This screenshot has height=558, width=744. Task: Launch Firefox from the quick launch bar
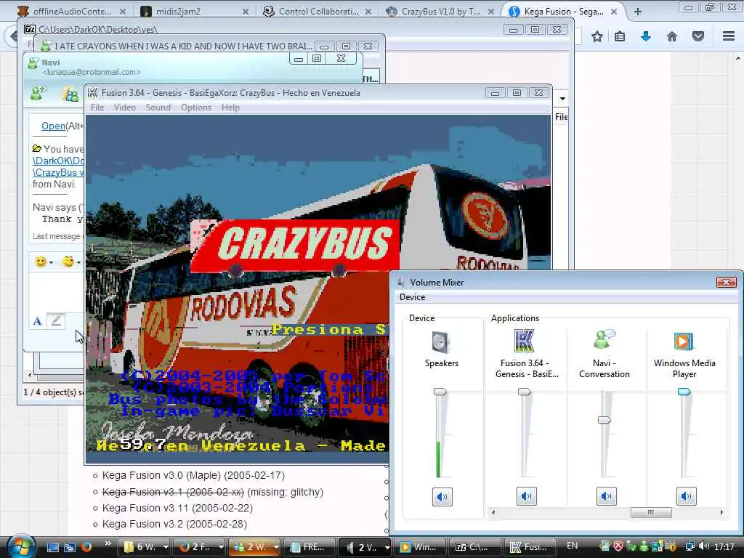[x=86, y=547]
